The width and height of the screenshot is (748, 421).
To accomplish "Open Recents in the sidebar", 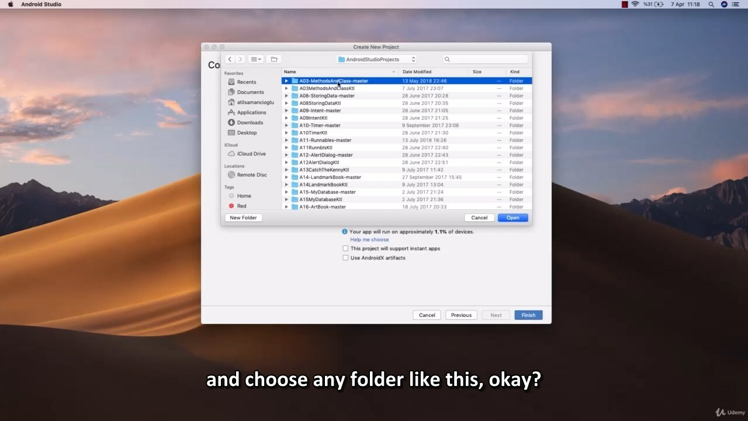I will click(246, 82).
